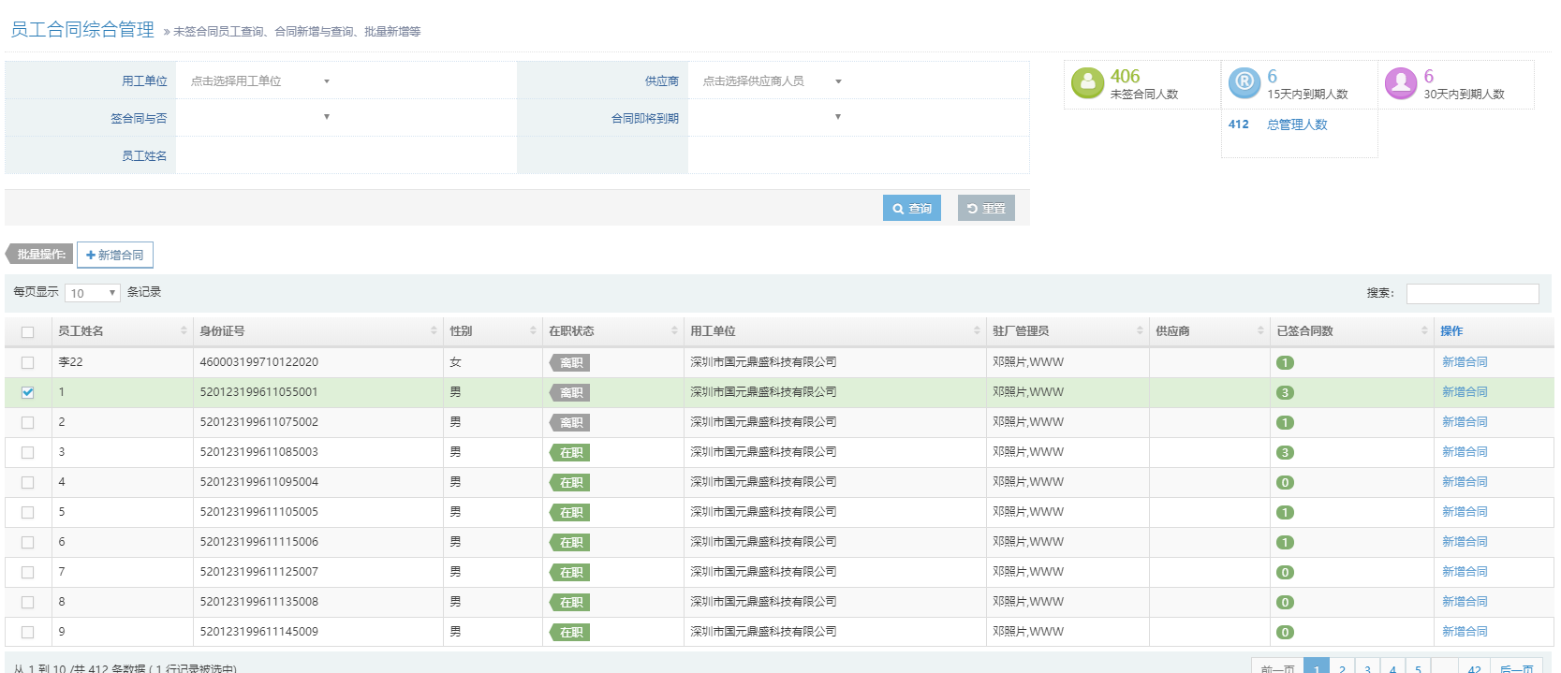This screenshot has width=1561, height=673.
Task: Go to page 2 of results
Action: click(1342, 667)
